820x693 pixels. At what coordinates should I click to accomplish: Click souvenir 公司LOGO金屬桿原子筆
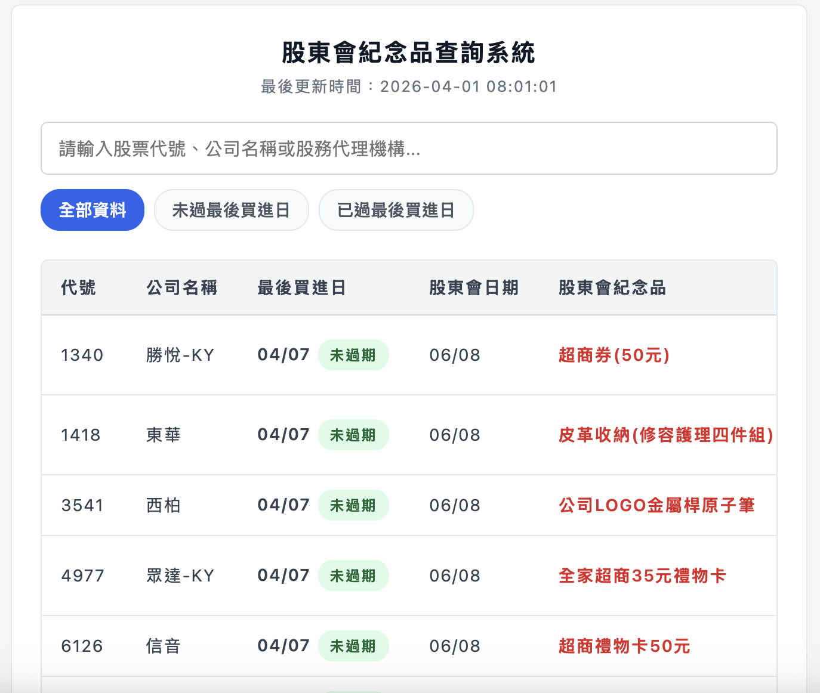[657, 506]
